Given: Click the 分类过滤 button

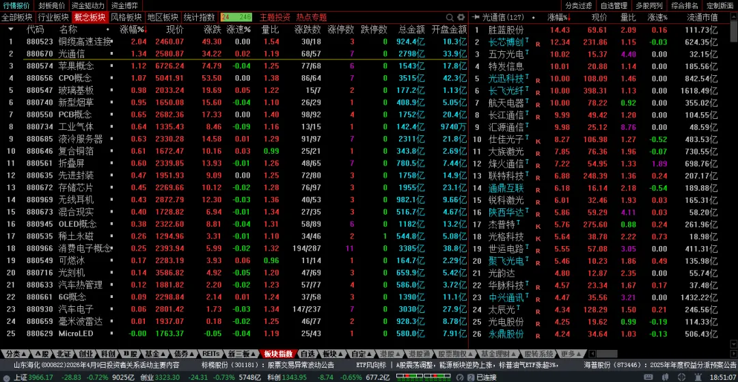Looking at the screenshot, I should [x=579, y=5].
